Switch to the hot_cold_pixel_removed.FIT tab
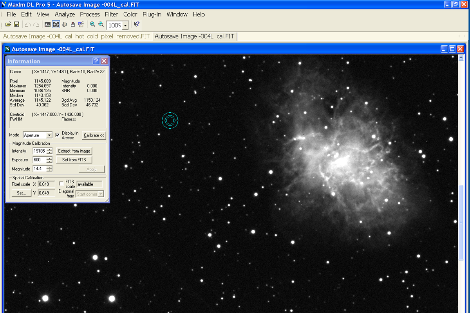 [x=76, y=36]
